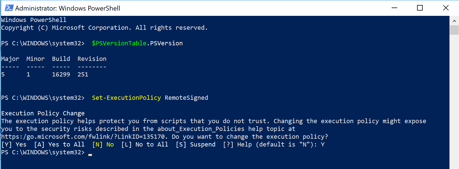Click the vertical scrollbar thumb
The image size is (459, 169).
coord(454,30)
